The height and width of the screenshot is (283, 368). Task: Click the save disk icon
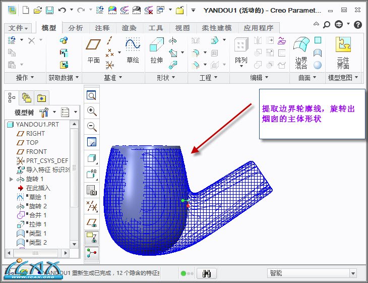click(49, 10)
